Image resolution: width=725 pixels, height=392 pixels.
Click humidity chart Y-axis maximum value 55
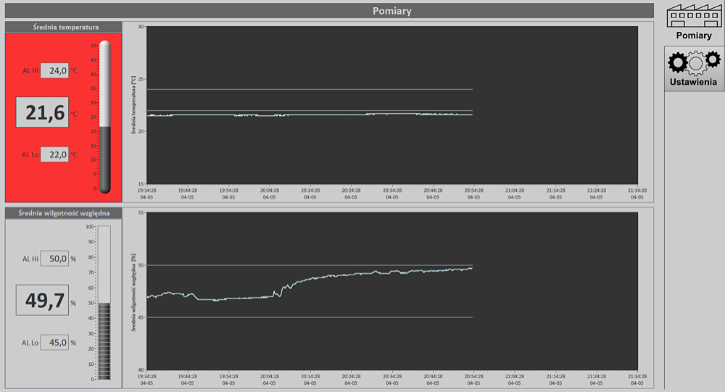pos(141,213)
